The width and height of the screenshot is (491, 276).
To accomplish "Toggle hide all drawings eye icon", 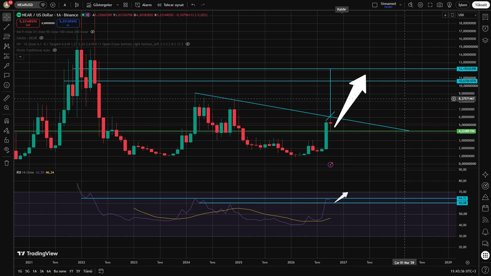I will point(7,150).
